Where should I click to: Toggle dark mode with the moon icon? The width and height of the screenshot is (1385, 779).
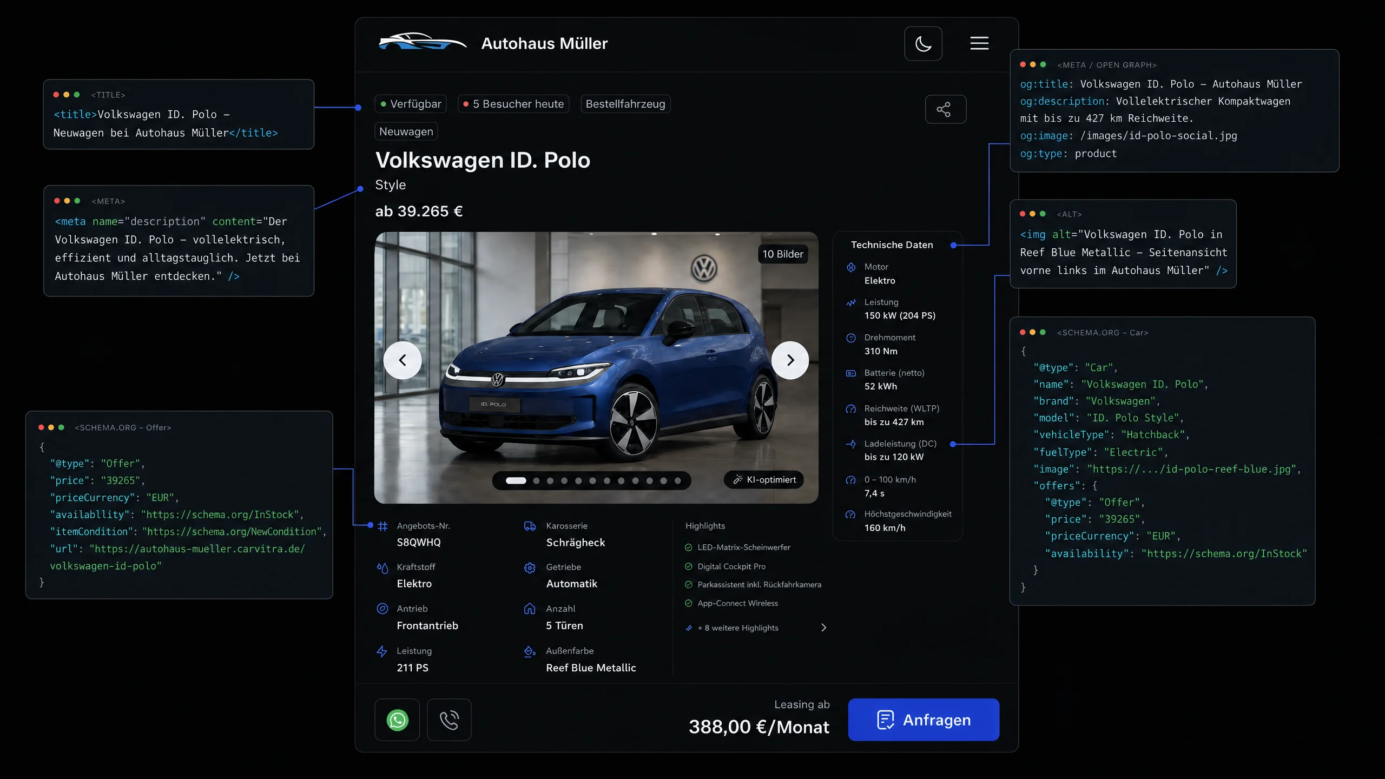[923, 43]
